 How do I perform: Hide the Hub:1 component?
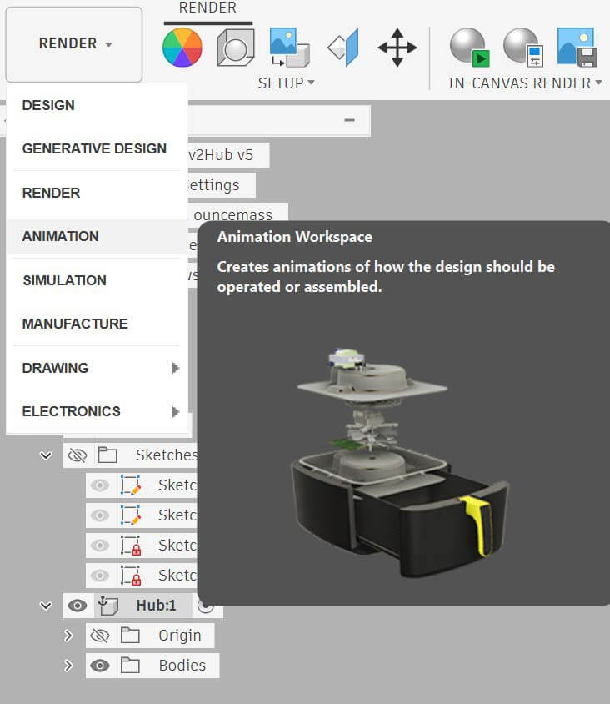point(77,606)
